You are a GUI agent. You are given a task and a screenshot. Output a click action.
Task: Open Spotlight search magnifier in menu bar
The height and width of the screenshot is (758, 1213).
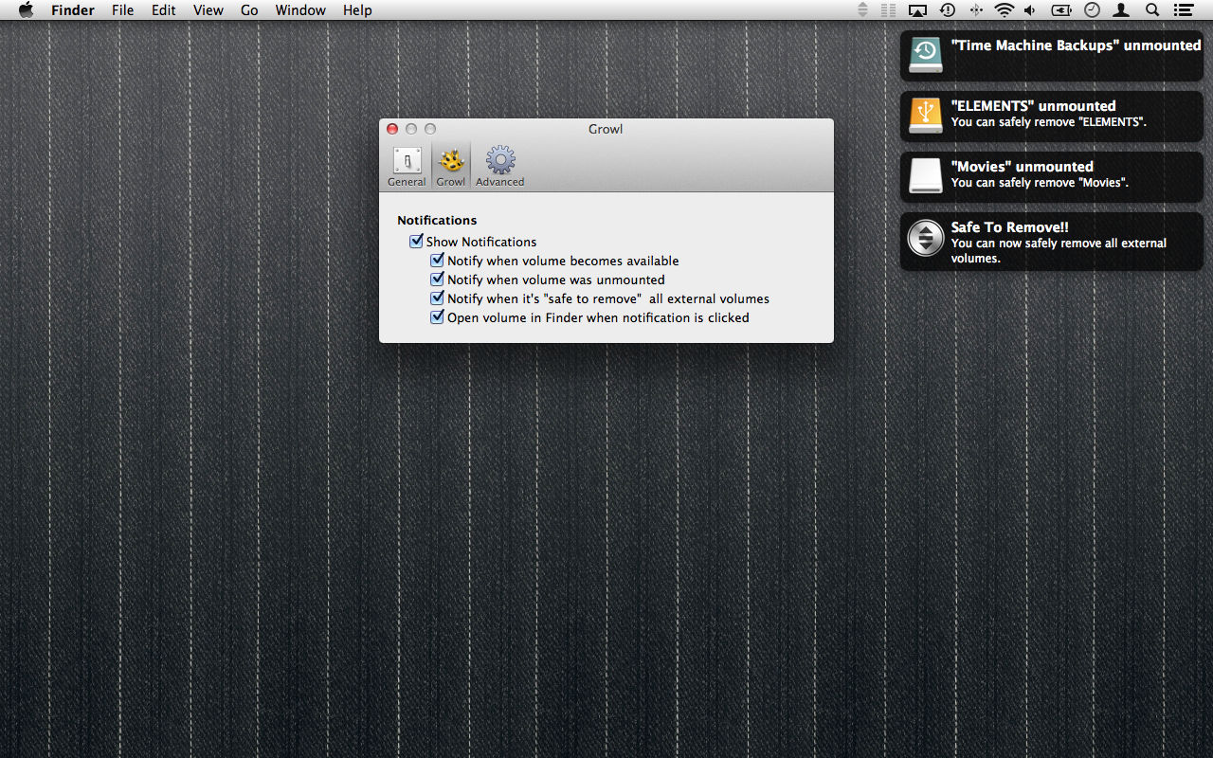[1152, 10]
